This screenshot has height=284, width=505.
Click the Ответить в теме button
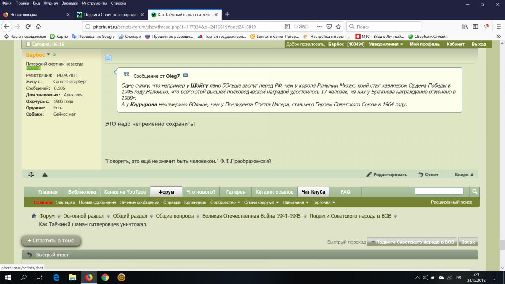point(51,241)
